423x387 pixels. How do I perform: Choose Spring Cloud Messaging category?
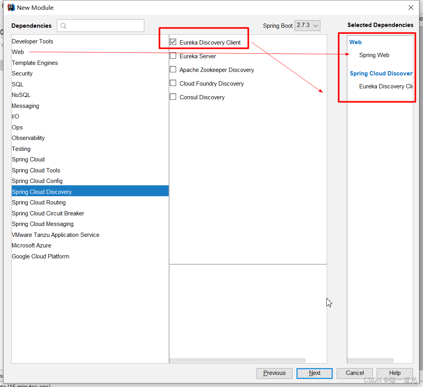[90, 224]
